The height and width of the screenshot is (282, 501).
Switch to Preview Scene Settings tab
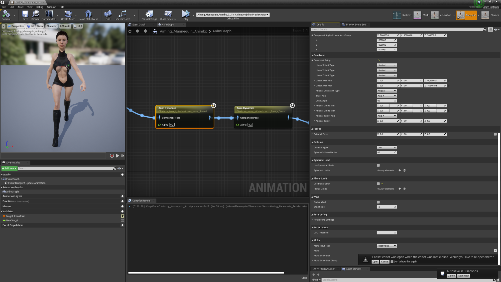[356, 25]
